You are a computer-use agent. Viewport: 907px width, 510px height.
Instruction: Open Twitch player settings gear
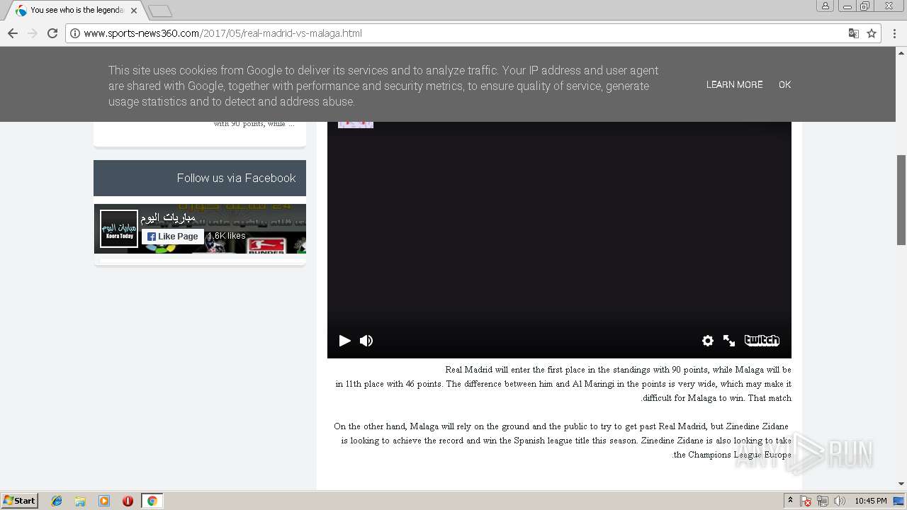pyautogui.click(x=708, y=341)
